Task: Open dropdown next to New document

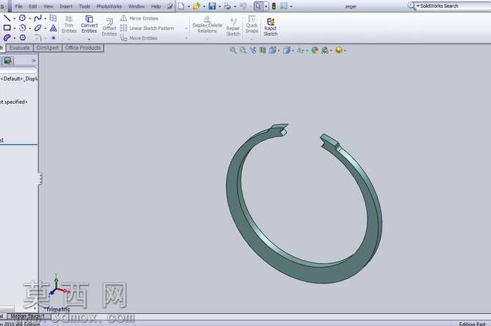Action: point(189,6)
